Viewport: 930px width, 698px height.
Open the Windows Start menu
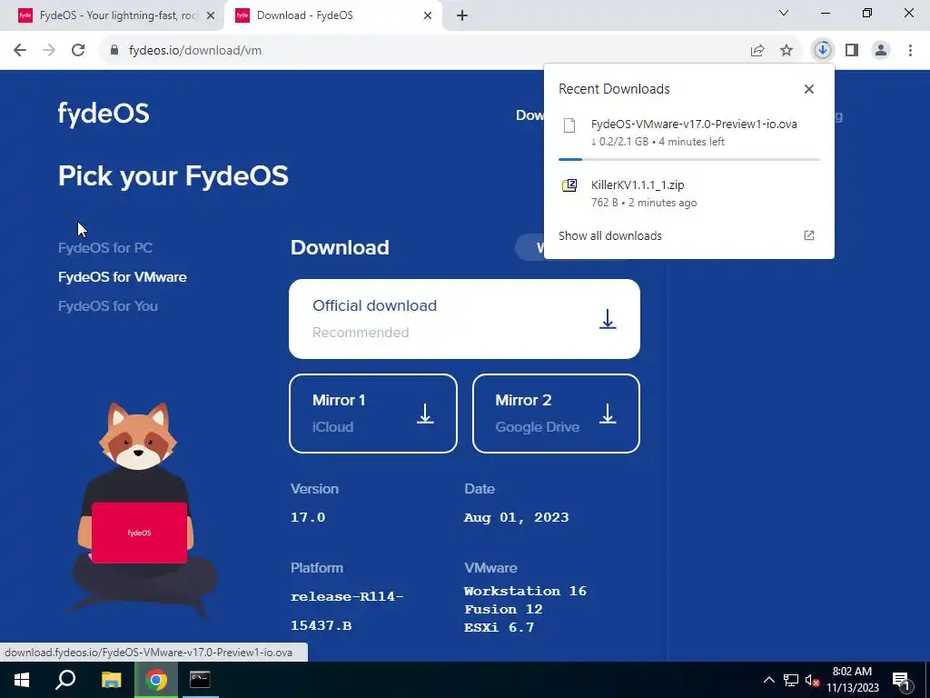click(x=22, y=680)
